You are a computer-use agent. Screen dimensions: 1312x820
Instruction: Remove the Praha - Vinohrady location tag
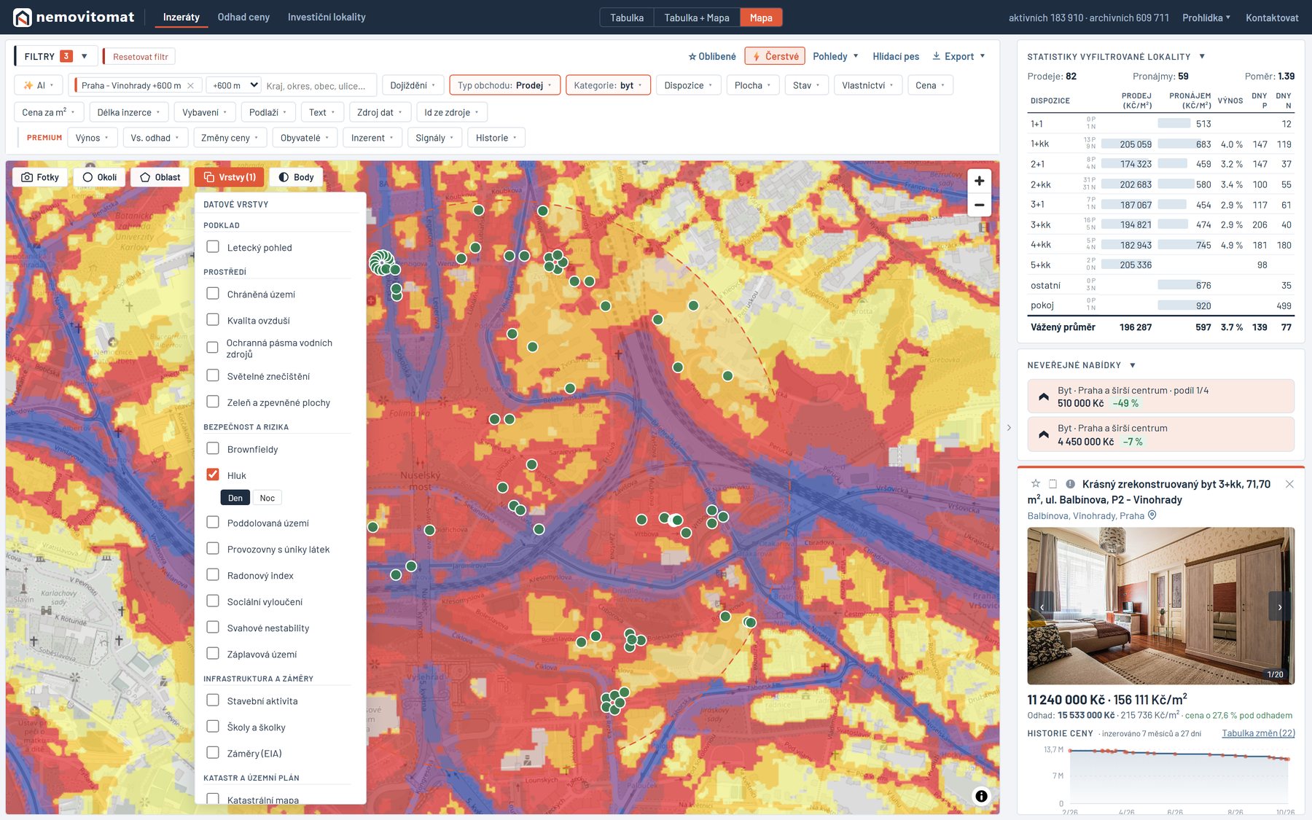[191, 85]
